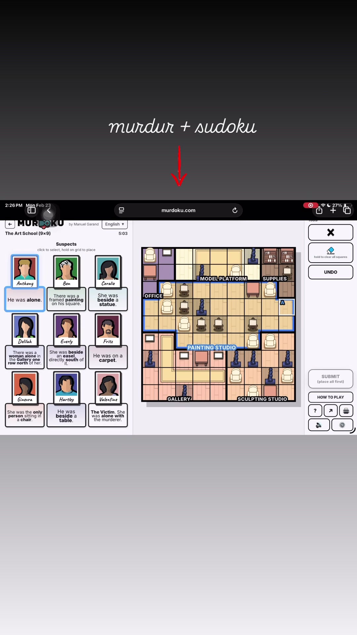Go back with Safari's back chevron
The width and height of the screenshot is (357, 635).
(x=49, y=210)
